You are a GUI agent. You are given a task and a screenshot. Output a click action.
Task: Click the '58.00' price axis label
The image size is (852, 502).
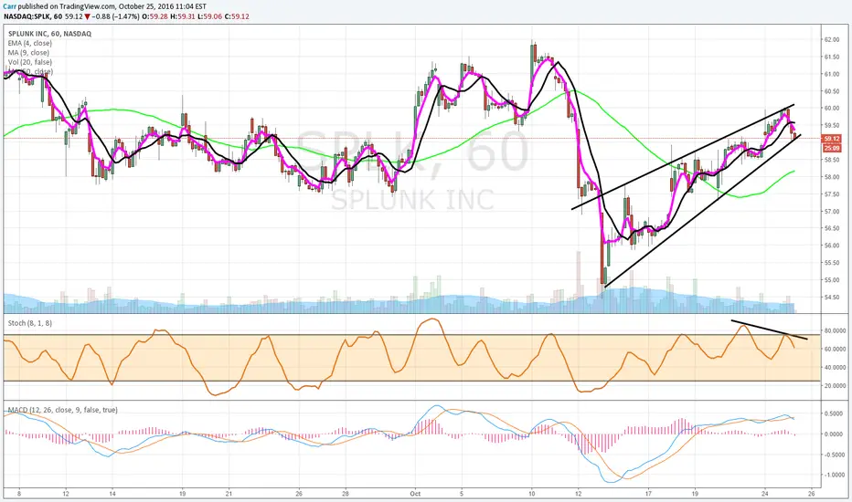[832, 177]
